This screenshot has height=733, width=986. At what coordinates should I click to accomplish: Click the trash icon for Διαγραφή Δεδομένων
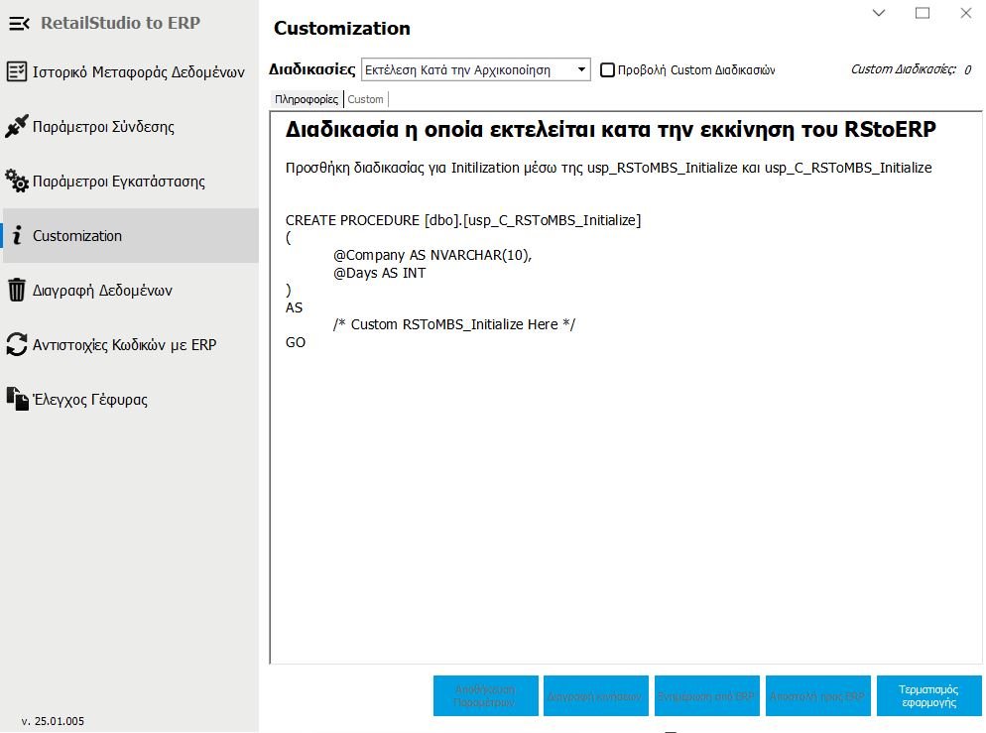17,291
